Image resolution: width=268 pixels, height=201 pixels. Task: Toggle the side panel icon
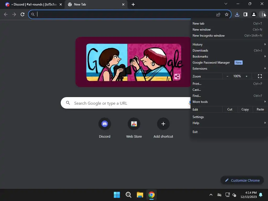click(x=245, y=14)
